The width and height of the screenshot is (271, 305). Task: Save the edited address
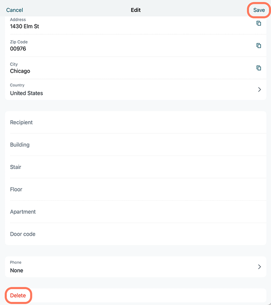click(259, 10)
